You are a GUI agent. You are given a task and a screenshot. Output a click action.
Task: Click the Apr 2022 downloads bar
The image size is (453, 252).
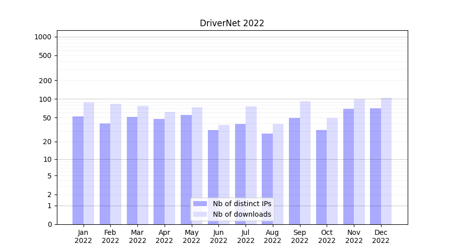tap(170, 168)
